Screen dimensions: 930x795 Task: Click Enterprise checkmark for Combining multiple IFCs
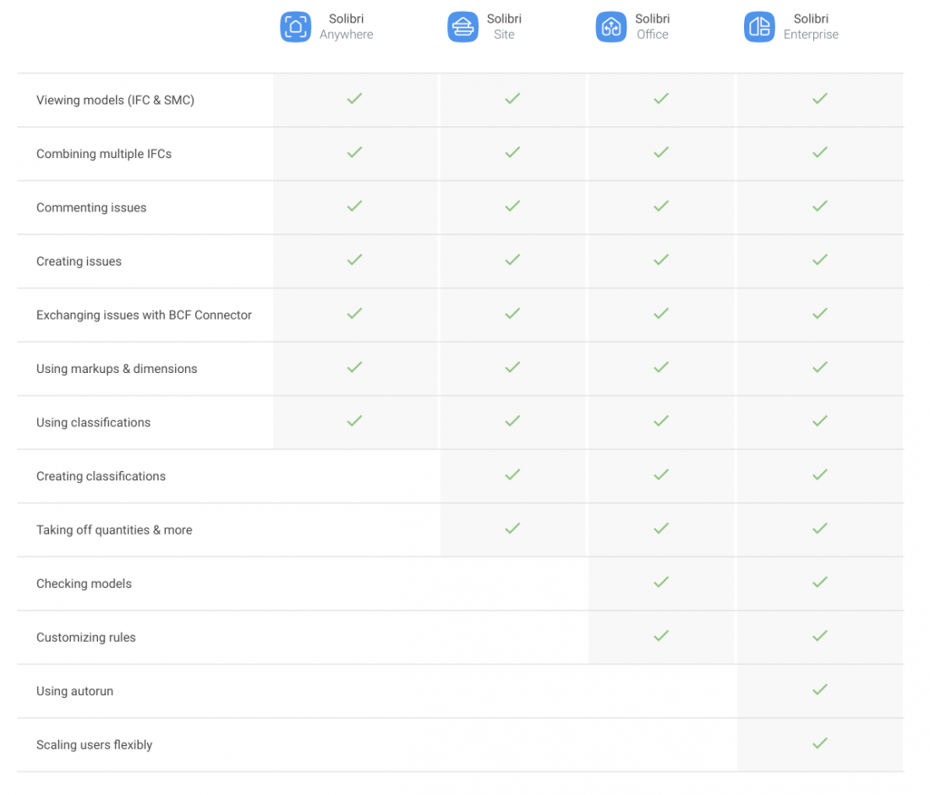[820, 152]
